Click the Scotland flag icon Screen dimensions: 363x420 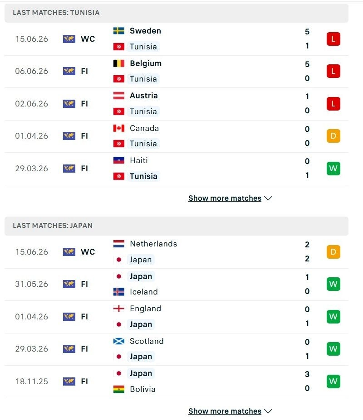[118, 341]
